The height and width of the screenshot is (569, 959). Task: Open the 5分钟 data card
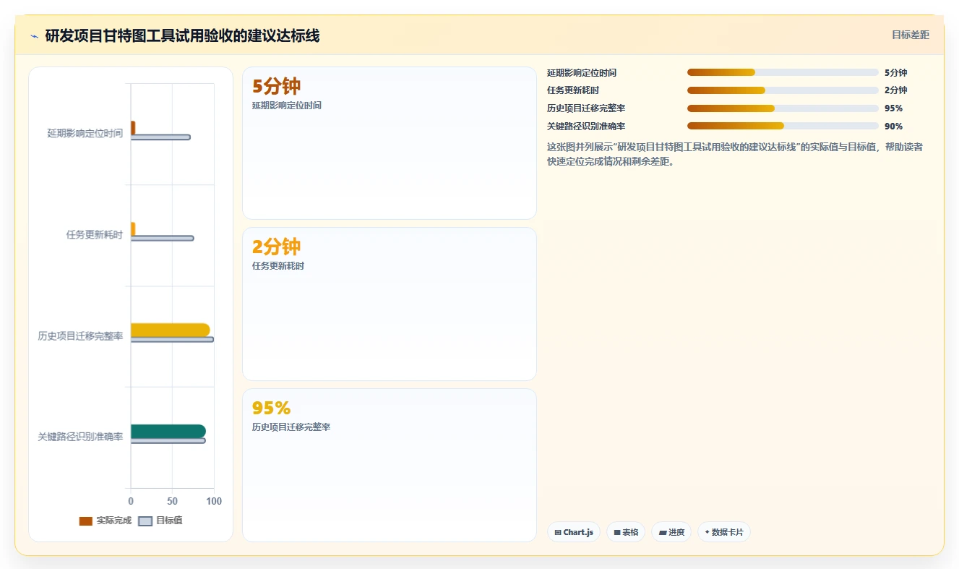(390, 143)
